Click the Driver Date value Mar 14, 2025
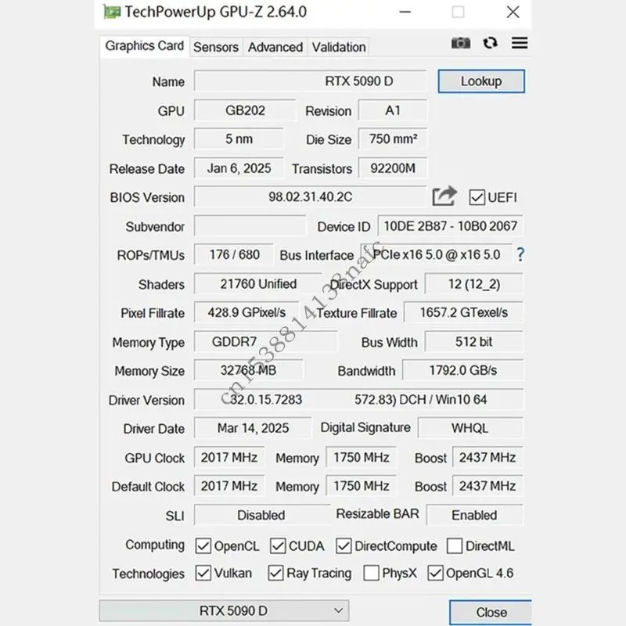The image size is (626, 626). 253,428
